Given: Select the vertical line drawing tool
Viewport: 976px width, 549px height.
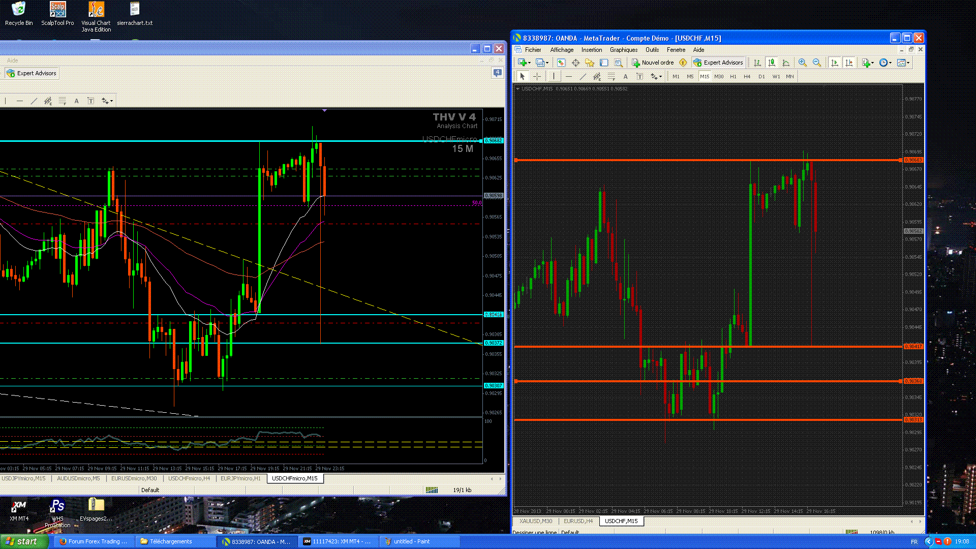Looking at the screenshot, I should [x=554, y=77].
